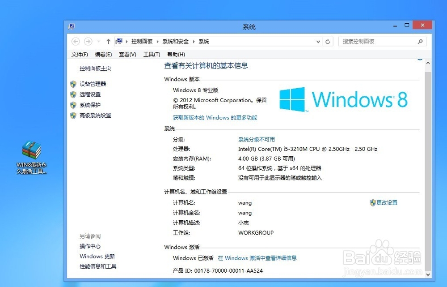
Task: Click the Windows 8 专业版 text
Action: click(196, 90)
